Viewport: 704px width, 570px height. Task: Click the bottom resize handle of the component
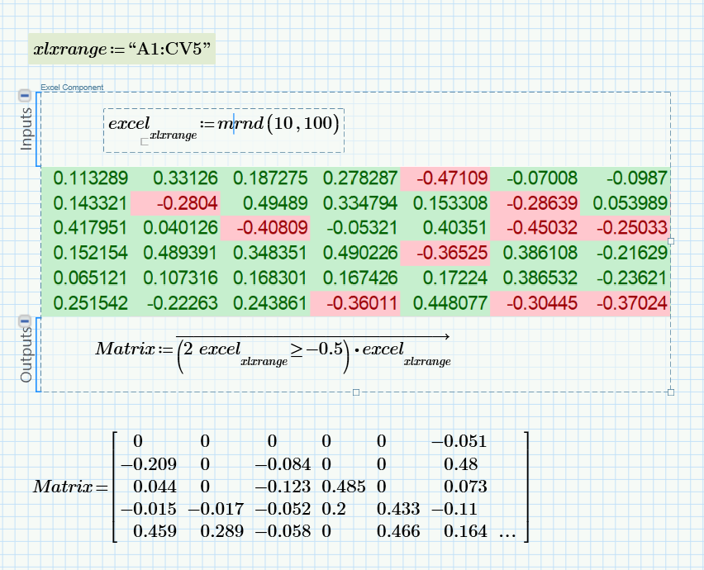[355, 392]
